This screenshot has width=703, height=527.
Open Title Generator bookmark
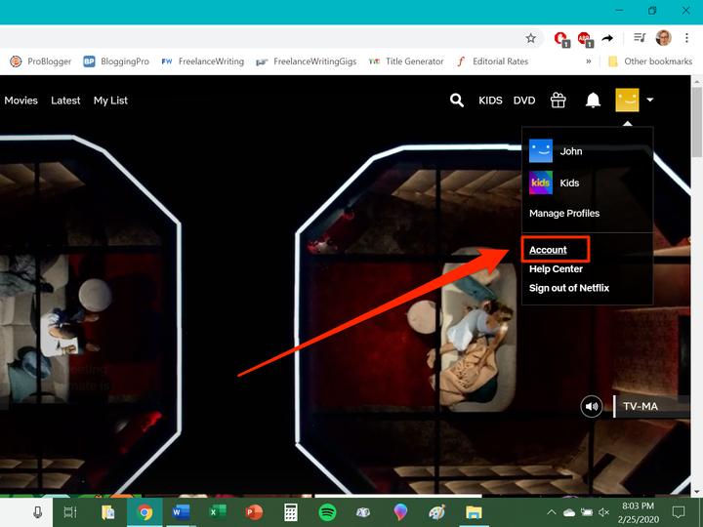(x=406, y=61)
